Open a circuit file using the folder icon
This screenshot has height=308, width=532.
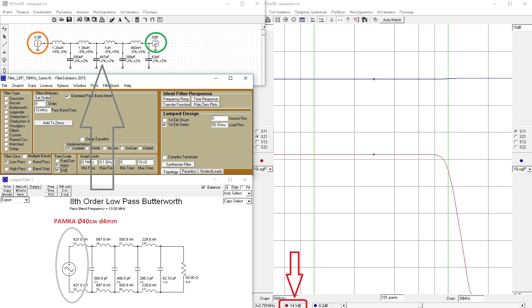click(x=61, y=20)
